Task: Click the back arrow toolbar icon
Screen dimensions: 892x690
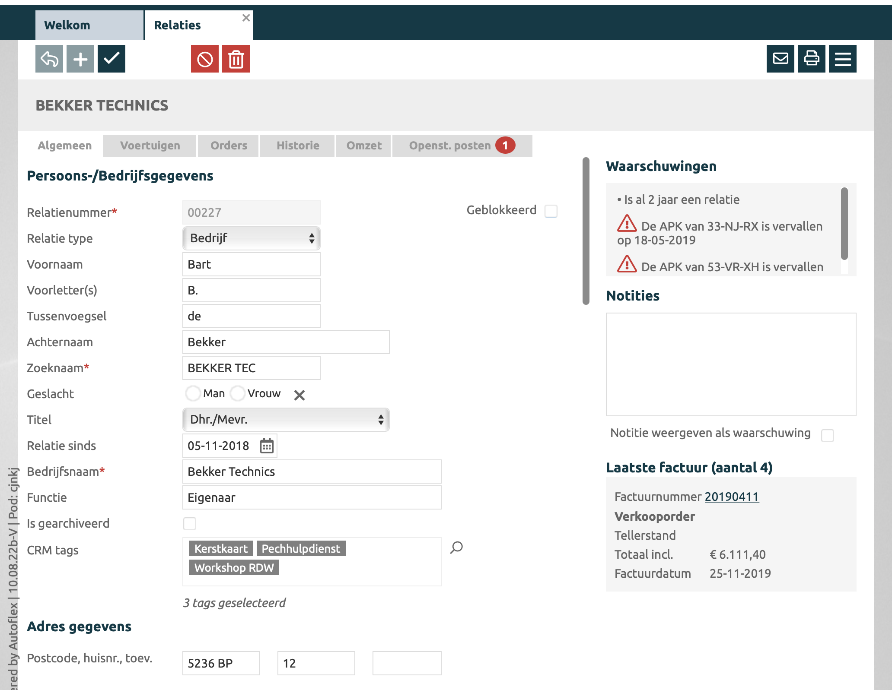Action: pos(49,59)
